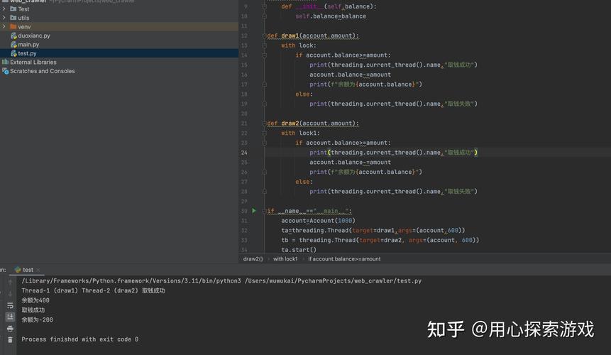Image resolution: width=611 pixels, height=355 pixels.
Task: Click line number 21 in the gutter
Action: point(244,123)
